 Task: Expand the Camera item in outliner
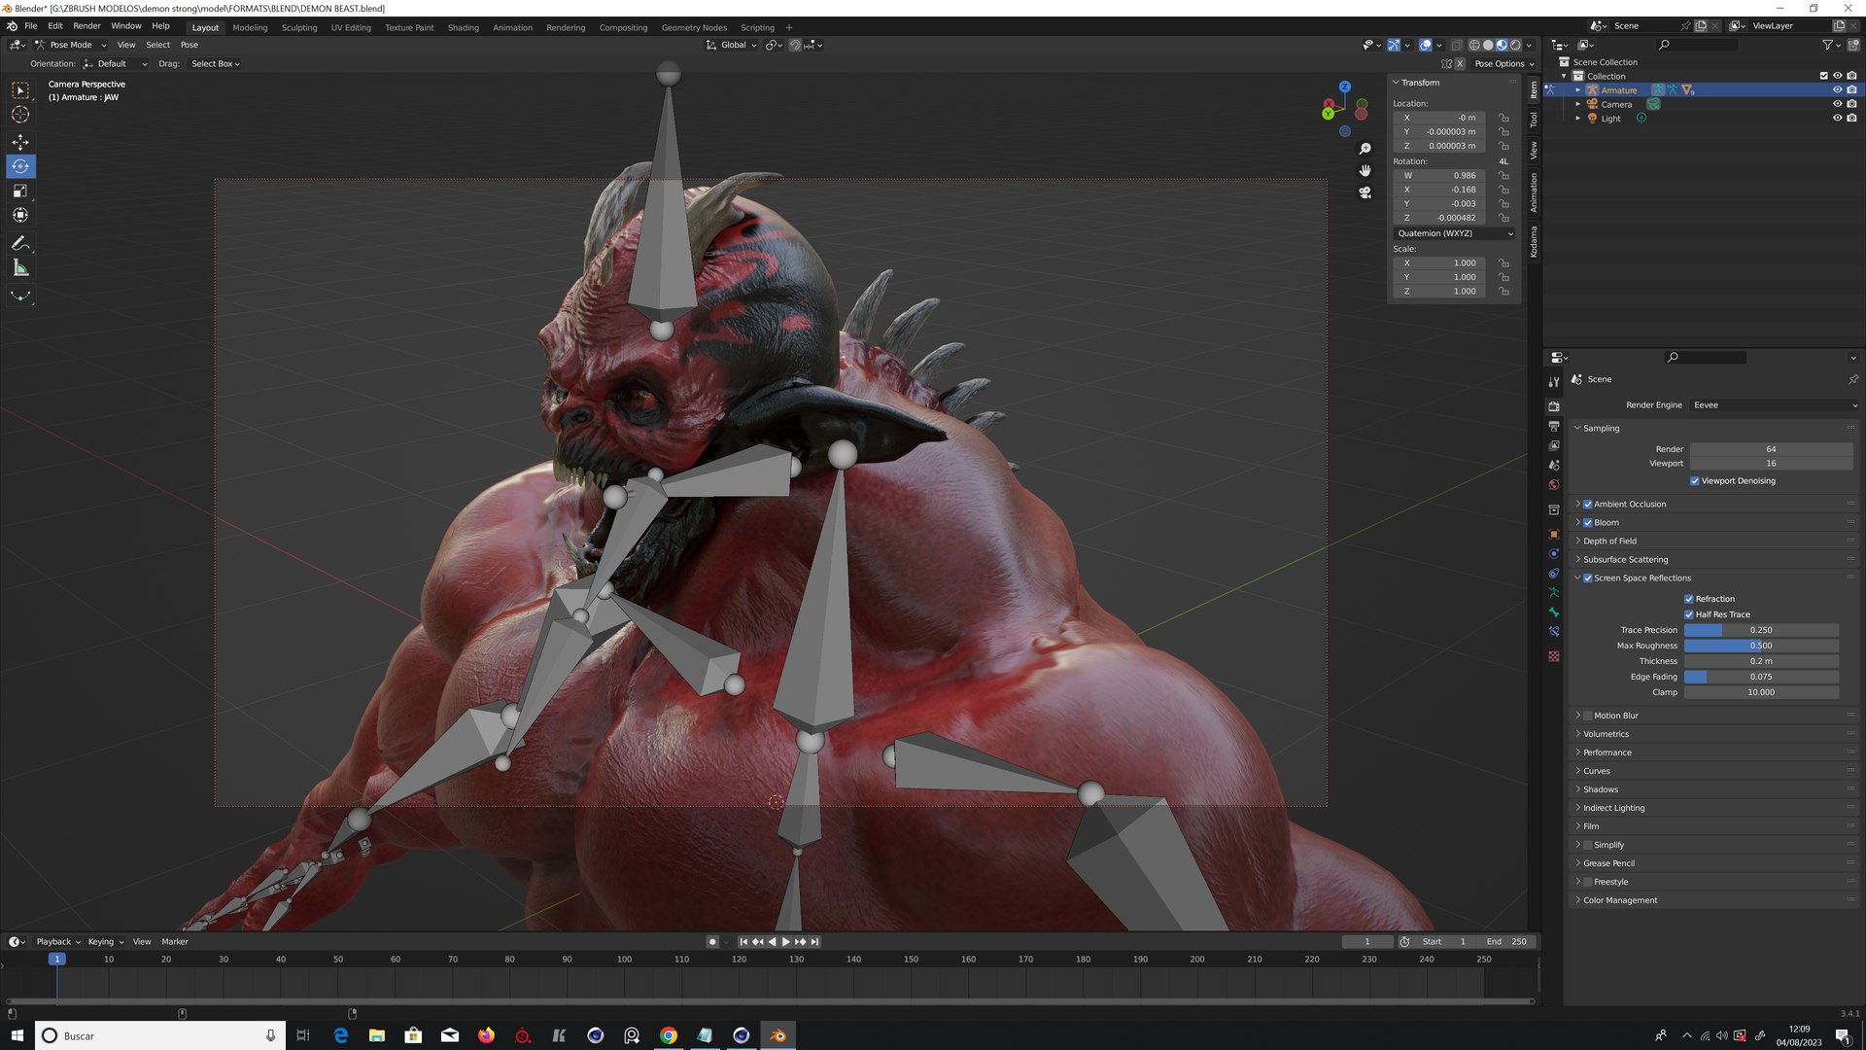click(1577, 104)
